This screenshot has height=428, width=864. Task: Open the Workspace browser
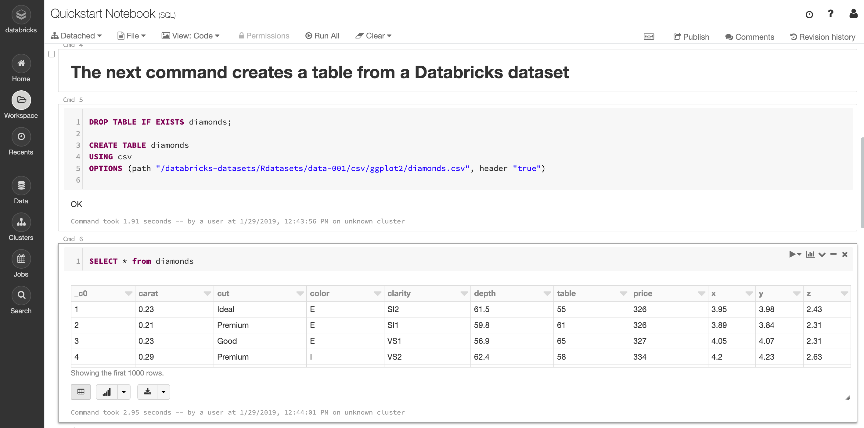[21, 105]
